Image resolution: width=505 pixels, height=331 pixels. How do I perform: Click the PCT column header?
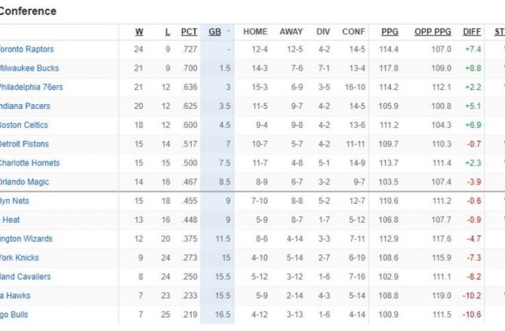[189, 31]
